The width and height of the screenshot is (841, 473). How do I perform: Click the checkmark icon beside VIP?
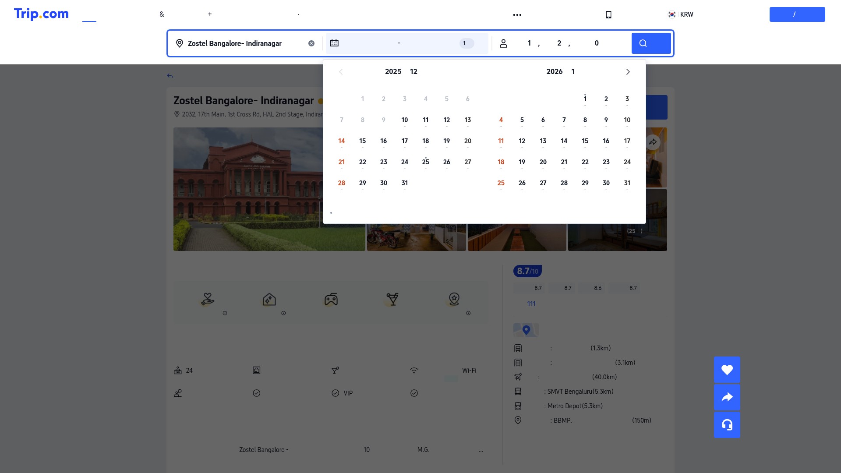point(336,393)
